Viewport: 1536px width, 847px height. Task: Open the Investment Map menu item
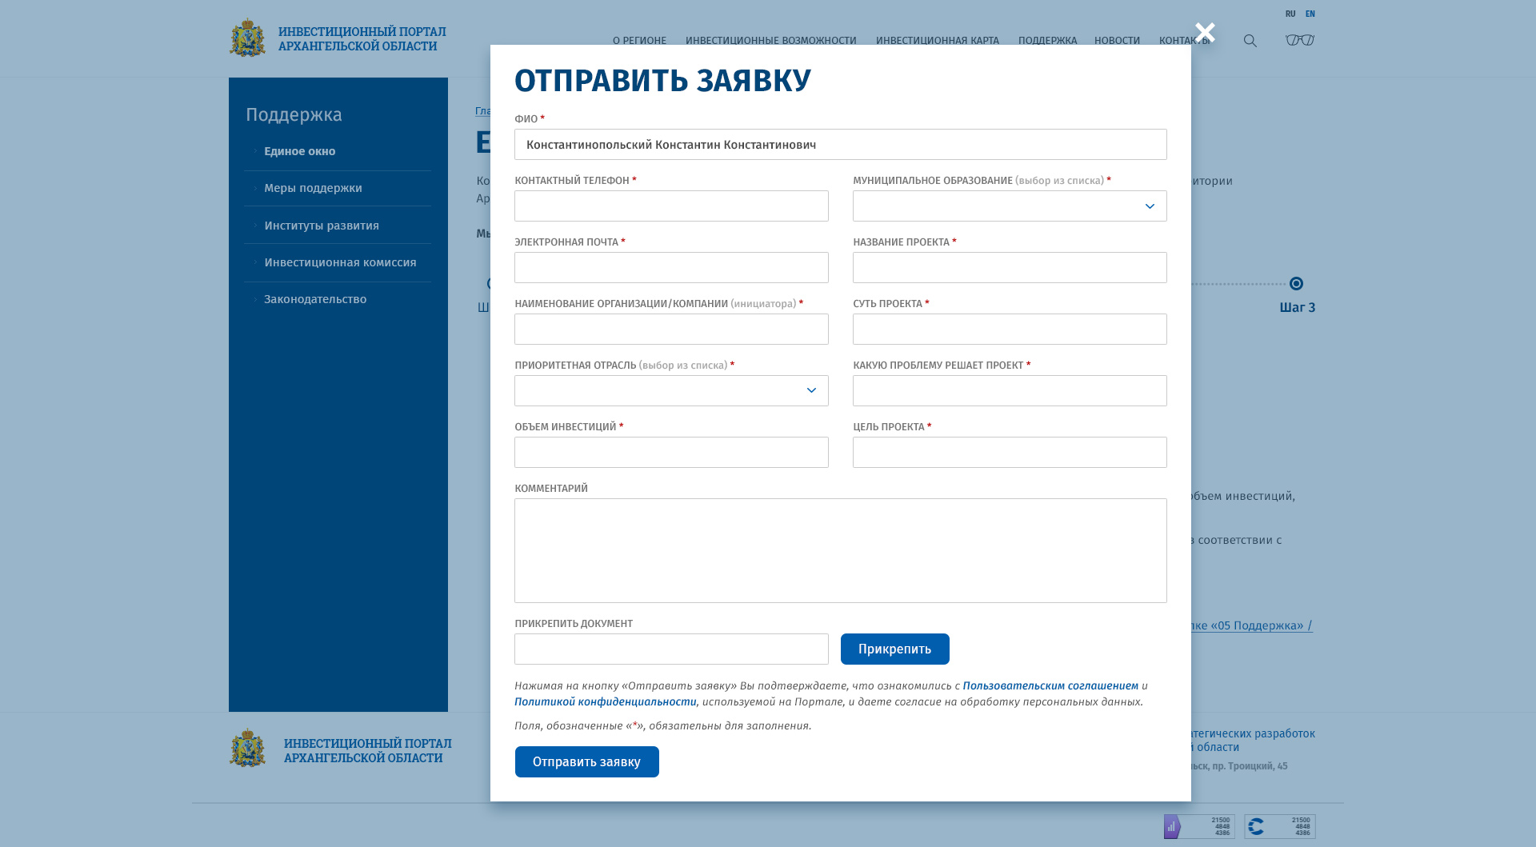937,41
